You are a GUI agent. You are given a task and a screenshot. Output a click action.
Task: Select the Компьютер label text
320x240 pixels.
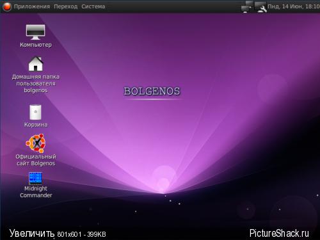(36, 45)
